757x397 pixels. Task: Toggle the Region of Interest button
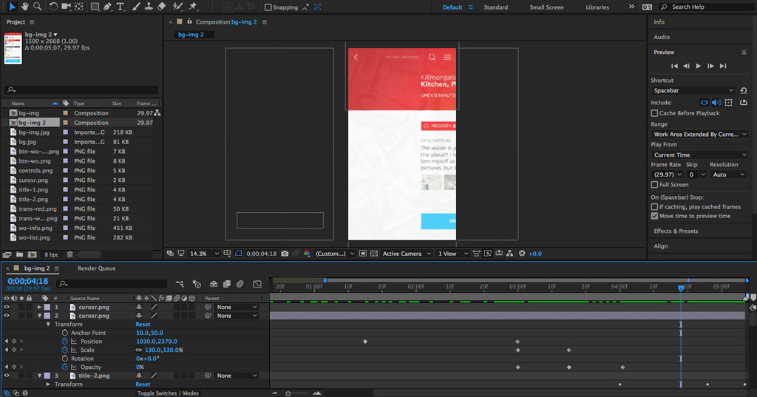(362, 254)
